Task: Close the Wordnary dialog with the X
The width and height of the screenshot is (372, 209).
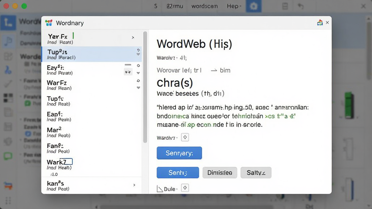Action: [327, 22]
